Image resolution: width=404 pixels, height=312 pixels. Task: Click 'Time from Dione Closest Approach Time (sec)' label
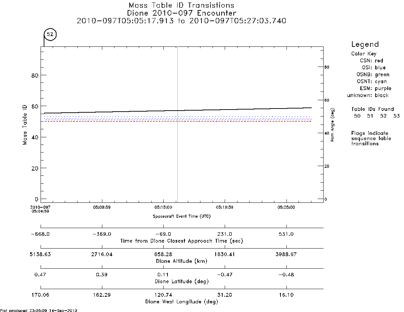[x=182, y=241]
